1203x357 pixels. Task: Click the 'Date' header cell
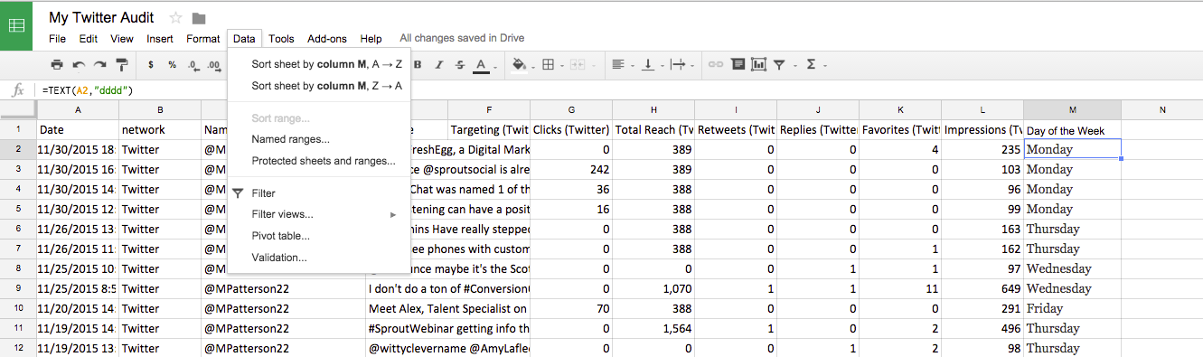pos(78,130)
